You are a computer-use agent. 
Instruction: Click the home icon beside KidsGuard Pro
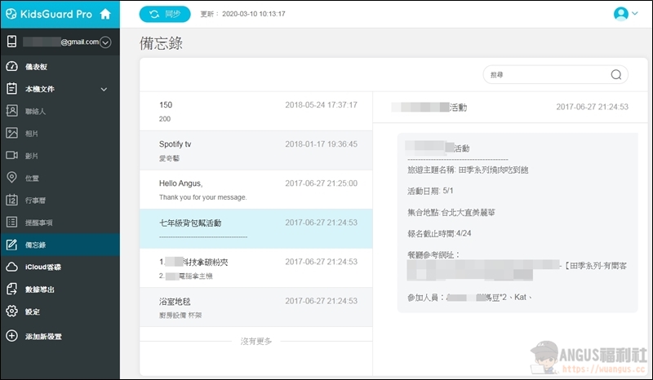coord(105,14)
